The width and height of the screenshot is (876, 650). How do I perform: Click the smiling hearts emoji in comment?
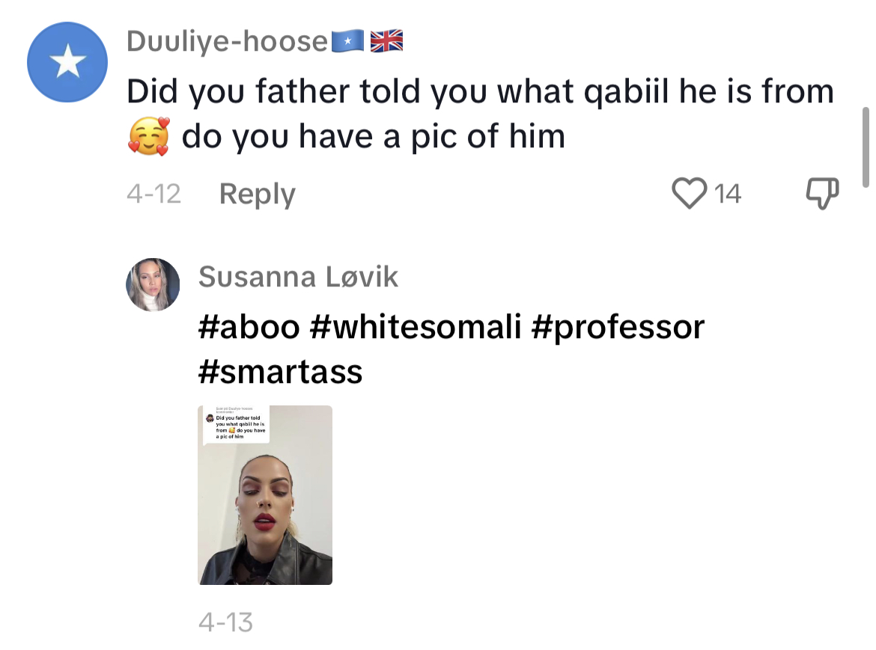(x=148, y=137)
